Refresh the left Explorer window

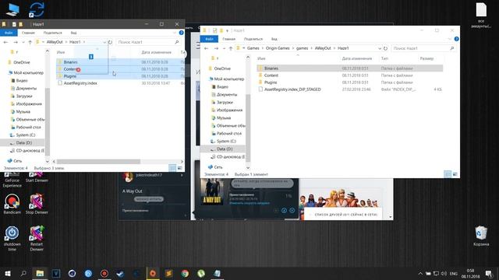click(x=110, y=42)
